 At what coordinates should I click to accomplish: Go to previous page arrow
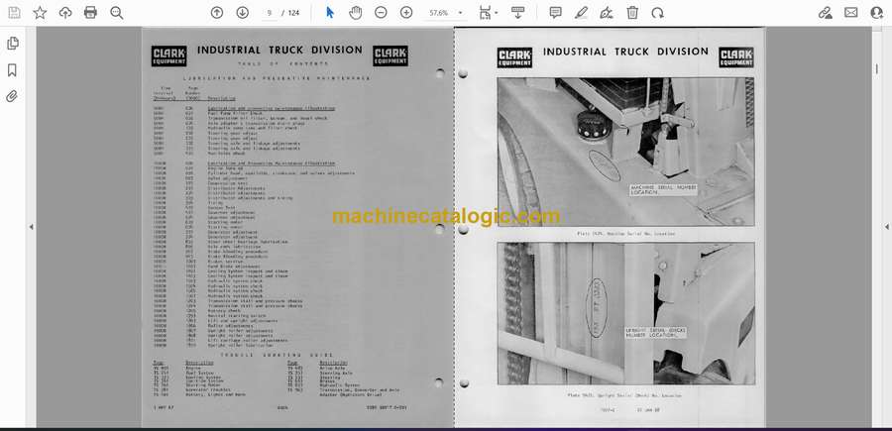pos(217,13)
